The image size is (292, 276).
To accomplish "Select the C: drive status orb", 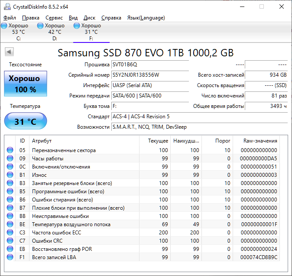I will tap(4, 26).
